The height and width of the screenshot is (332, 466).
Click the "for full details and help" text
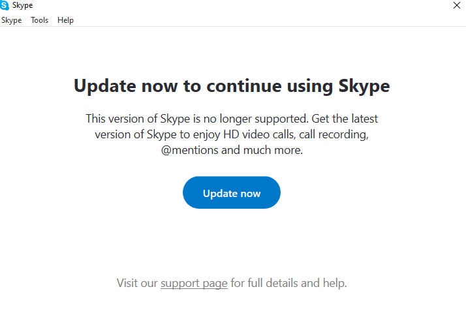[x=288, y=283]
